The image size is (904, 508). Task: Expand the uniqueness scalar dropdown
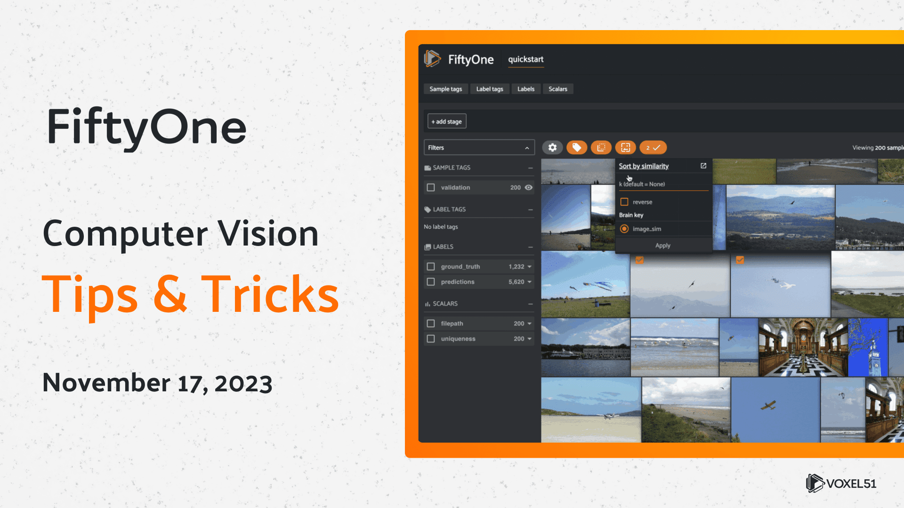click(530, 339)
